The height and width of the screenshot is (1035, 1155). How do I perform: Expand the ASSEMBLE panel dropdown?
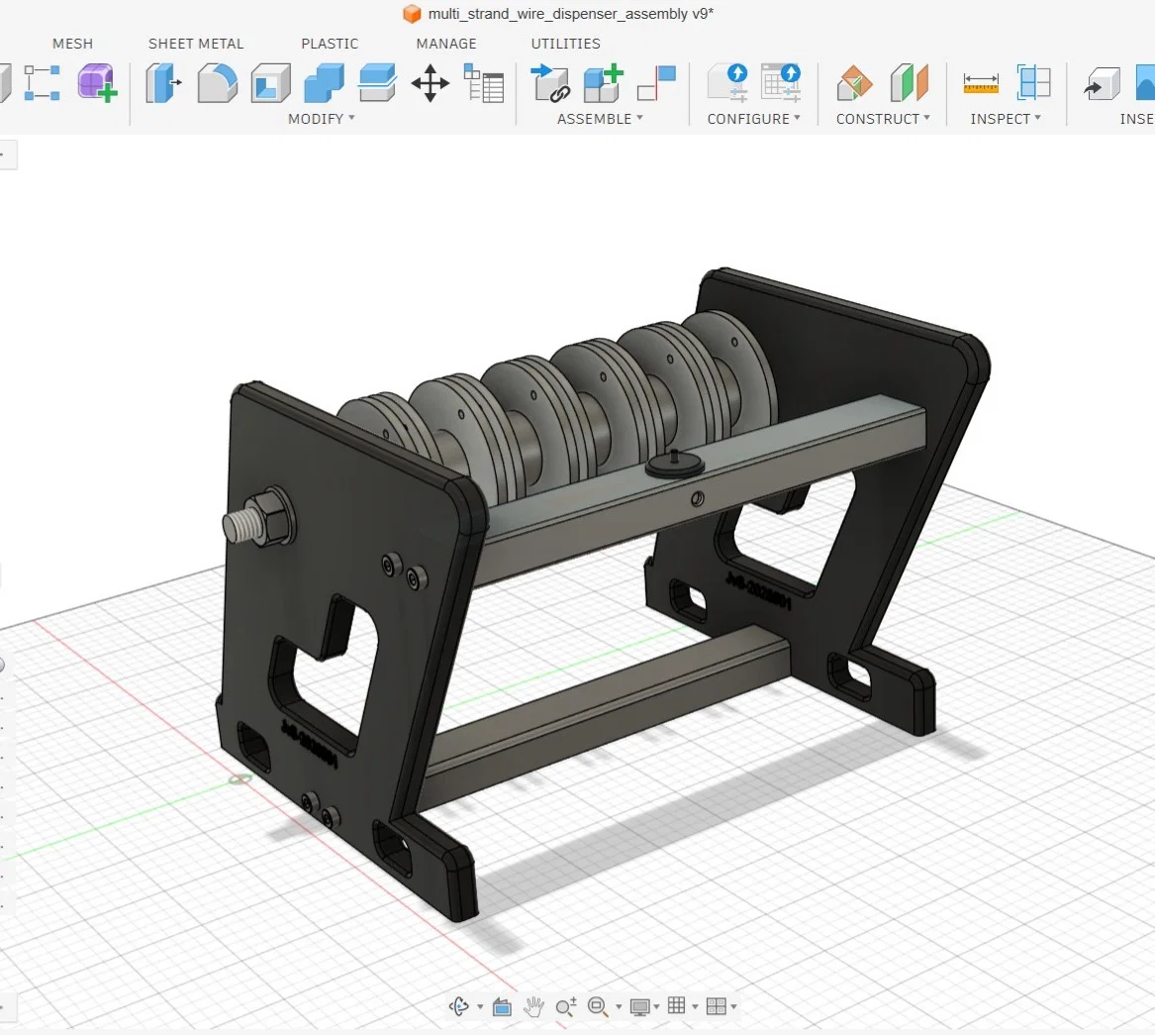(x=600, y=119)
